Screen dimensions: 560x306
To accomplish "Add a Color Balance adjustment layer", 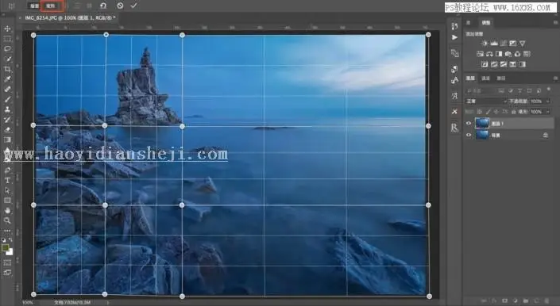I will [x=489, y=54].
